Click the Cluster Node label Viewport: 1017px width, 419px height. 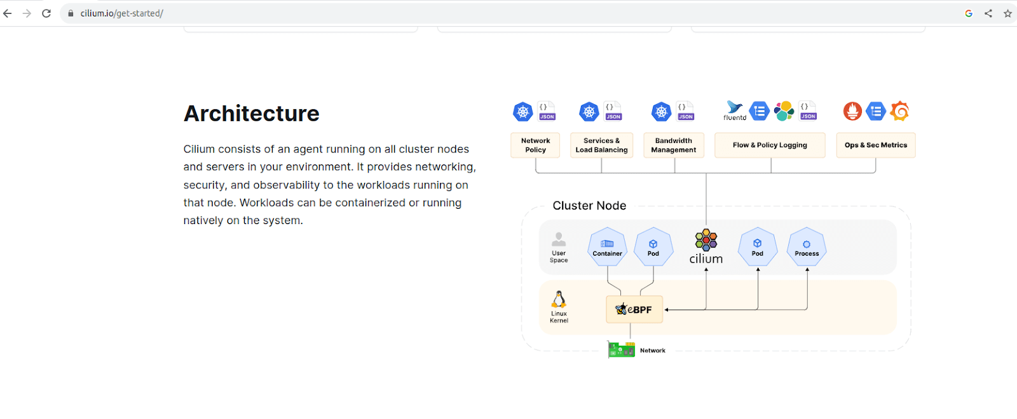click(x=589, y=206)
